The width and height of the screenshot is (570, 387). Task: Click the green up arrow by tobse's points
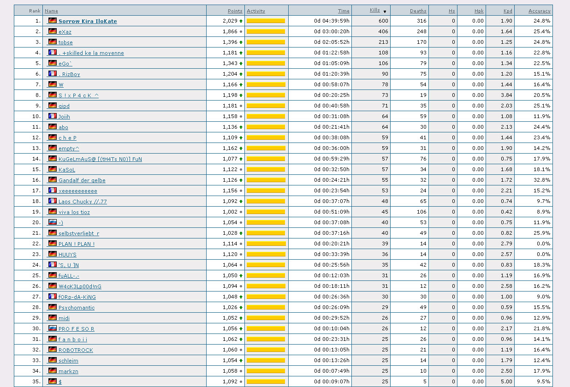(241, 42)
